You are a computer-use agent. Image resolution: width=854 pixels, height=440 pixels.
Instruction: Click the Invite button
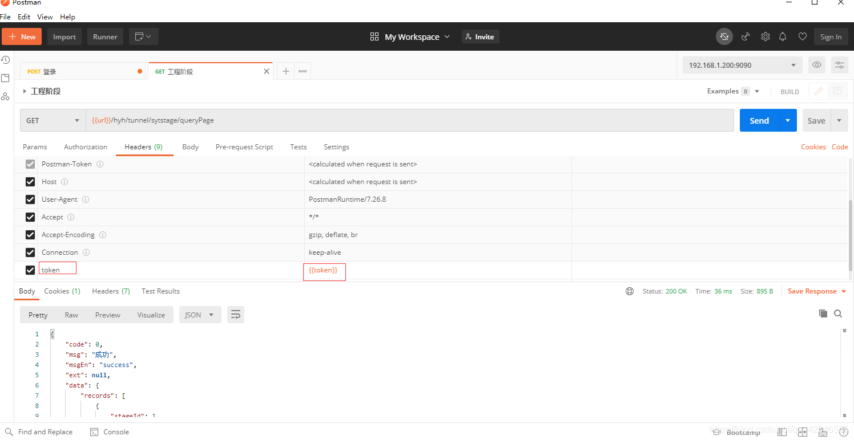(480, 36)
